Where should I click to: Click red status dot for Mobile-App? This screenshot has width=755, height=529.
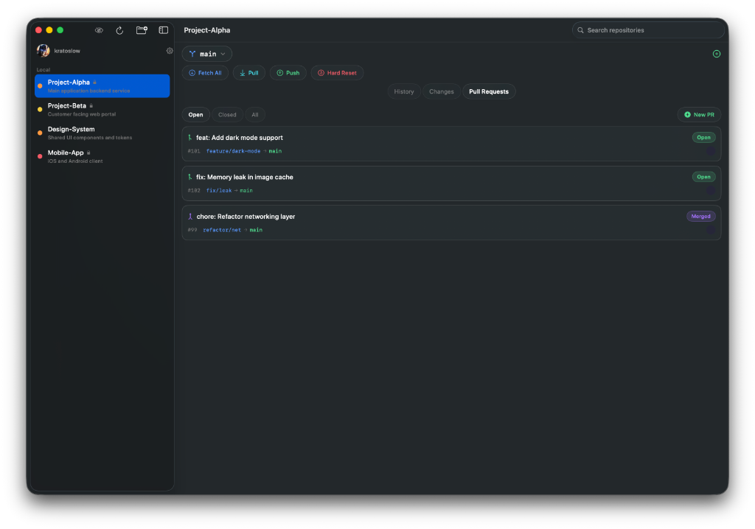click(40, 156)
